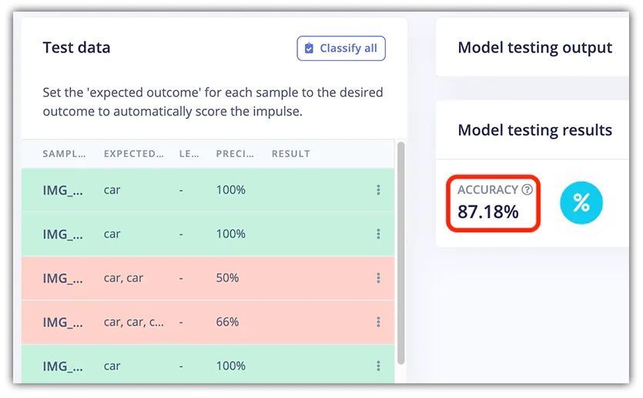Select the first green IMG sample row
This screenshot has width=643, height=398.
(62, 190)
